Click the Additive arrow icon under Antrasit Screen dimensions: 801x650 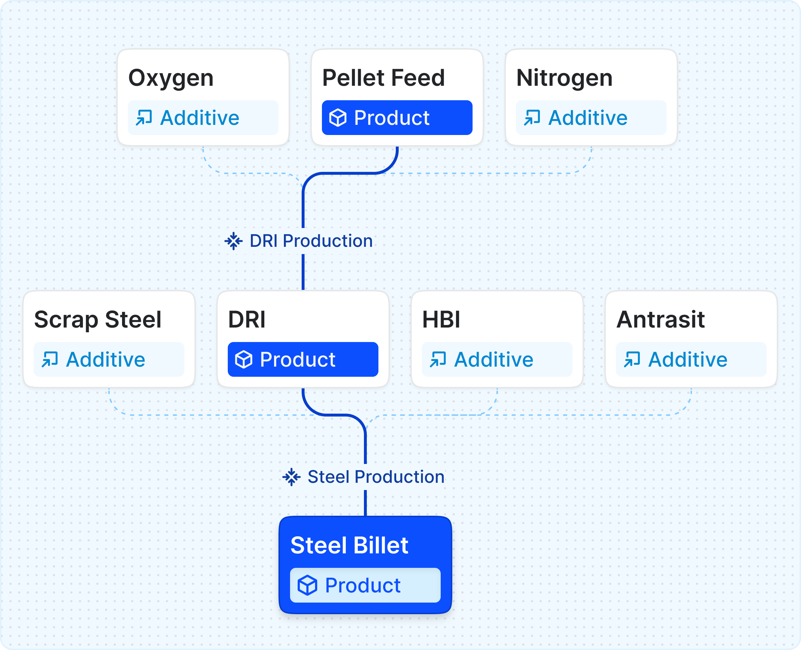(632, 359)
